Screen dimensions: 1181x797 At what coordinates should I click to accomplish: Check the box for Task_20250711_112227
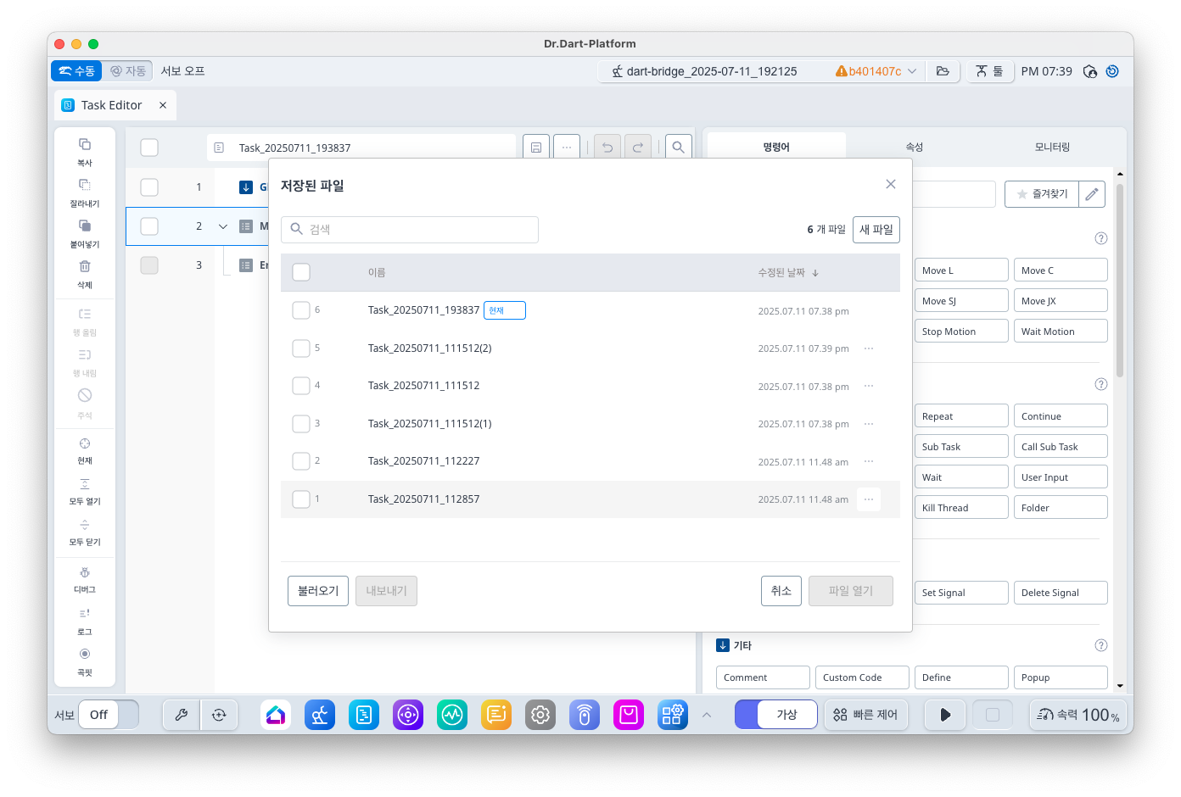pos(301,461)
